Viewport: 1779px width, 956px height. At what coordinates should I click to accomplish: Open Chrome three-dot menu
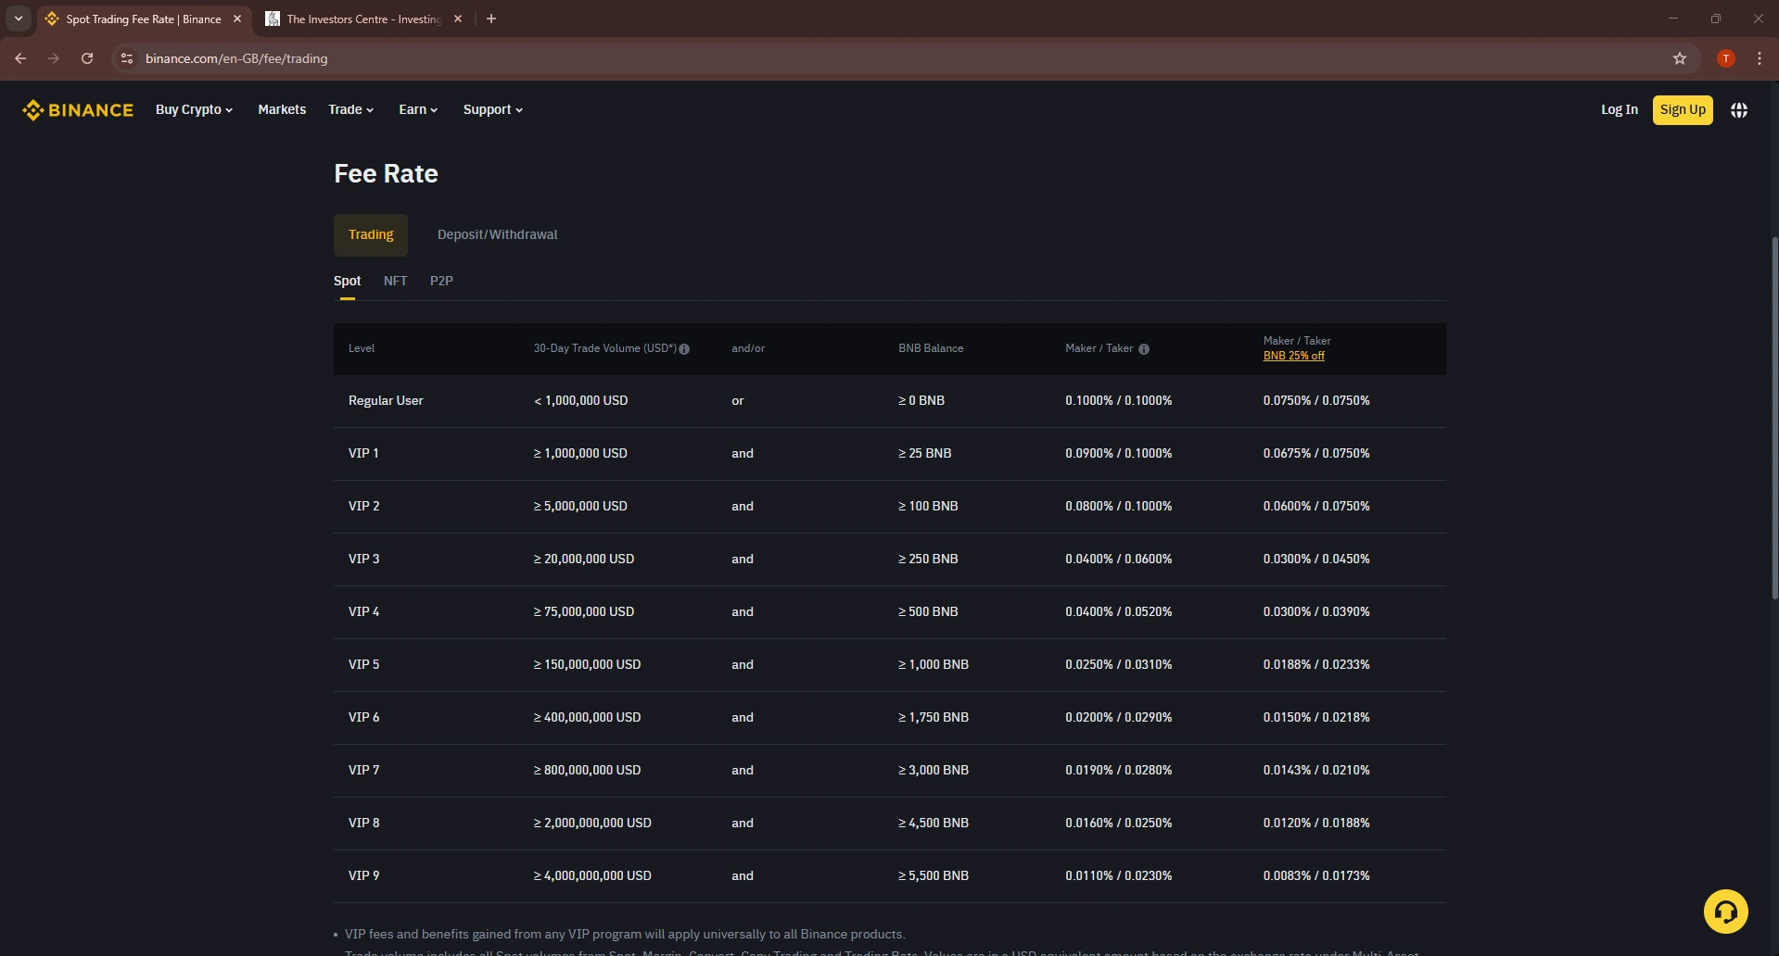coord(1759,58)
